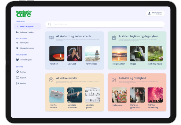The image size is (181, 125).
Task: Click into the Search for music field
Action: pos(105,24)
